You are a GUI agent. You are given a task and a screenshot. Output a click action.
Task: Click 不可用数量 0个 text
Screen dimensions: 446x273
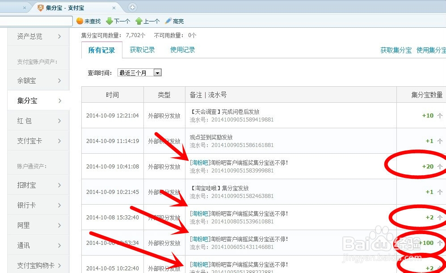coord(175,35)
